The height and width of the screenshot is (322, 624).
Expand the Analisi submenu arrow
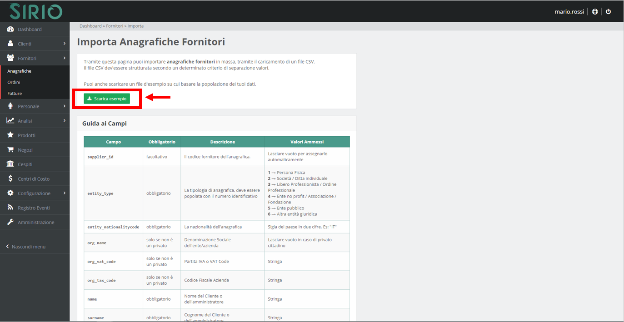65,121
